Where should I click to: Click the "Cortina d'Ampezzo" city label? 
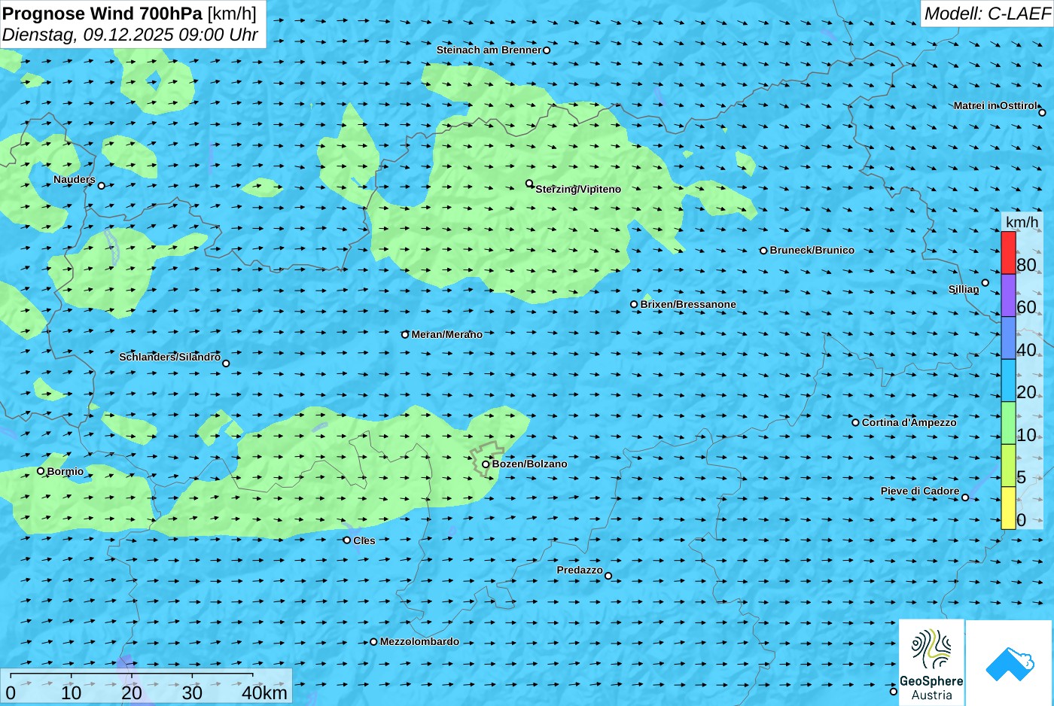point(909,423)
